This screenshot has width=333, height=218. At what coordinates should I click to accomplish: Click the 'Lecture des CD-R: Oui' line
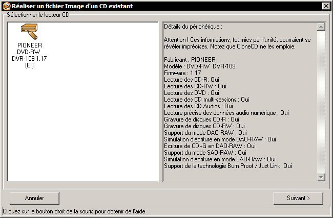[x=192, y=80]
